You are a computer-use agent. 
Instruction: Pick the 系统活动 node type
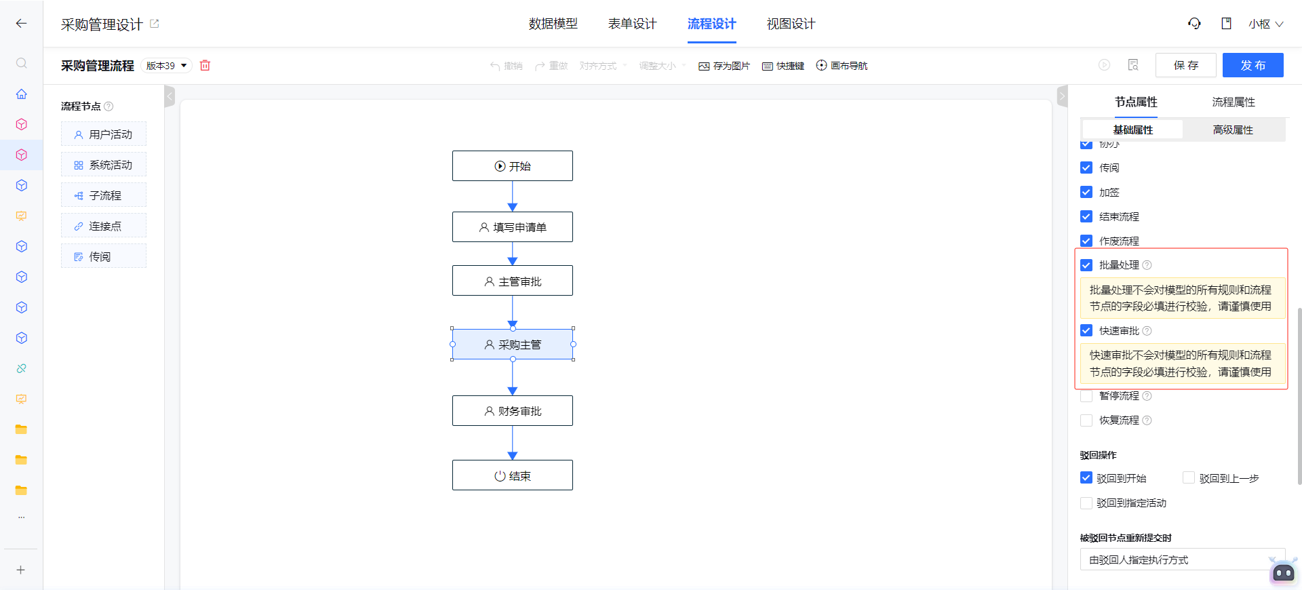pyautogui.click(x=104, y=165)
